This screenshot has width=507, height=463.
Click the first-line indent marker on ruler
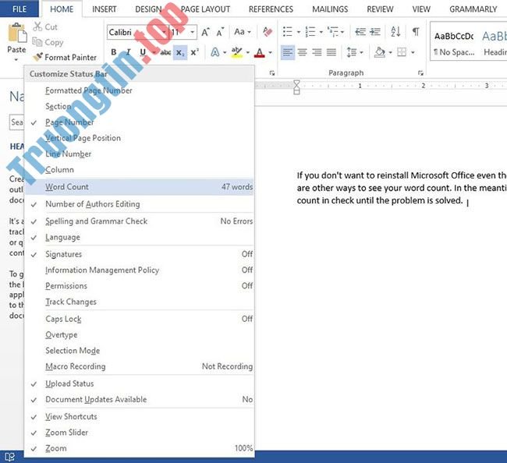pyautogui.click(x=296, y=83)
